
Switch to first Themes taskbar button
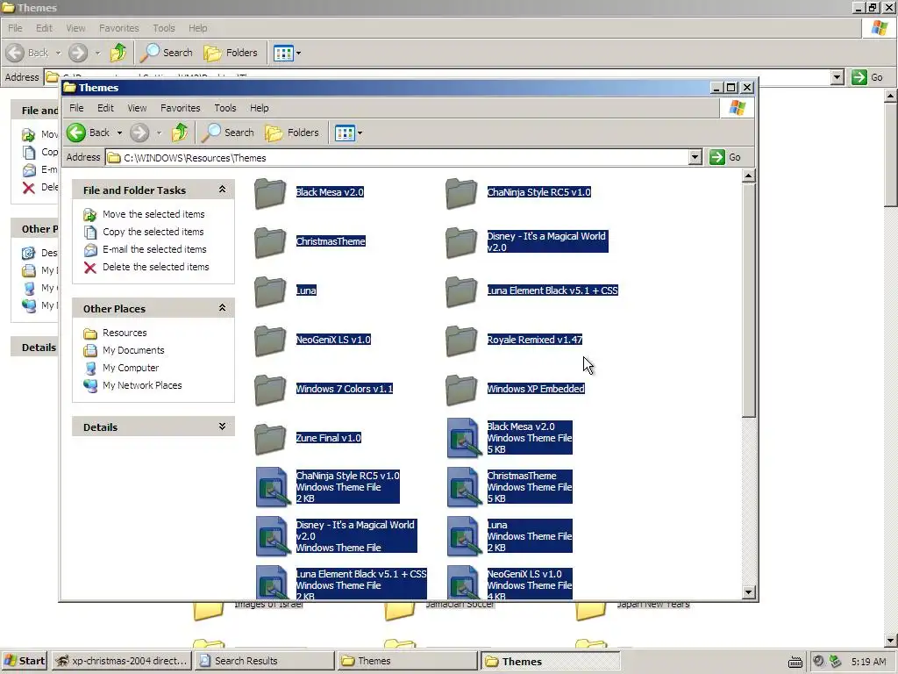click(407, 661)
